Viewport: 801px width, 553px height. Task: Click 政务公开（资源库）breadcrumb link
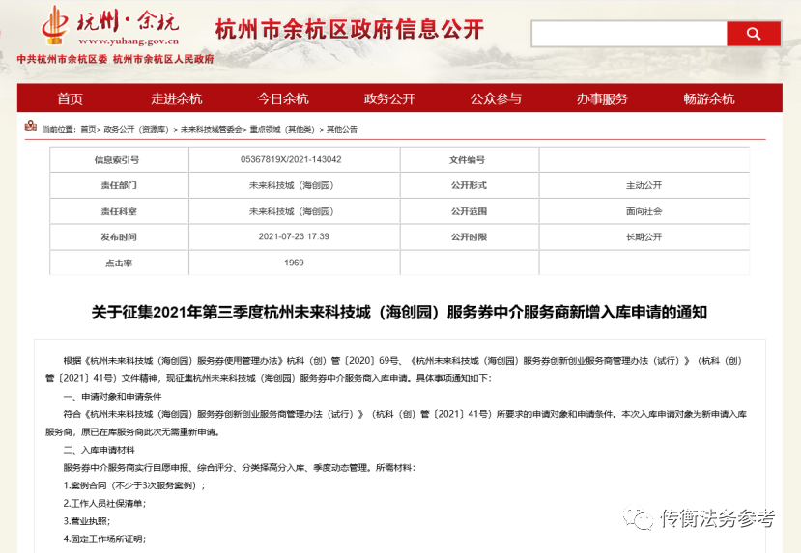pos(136,129)
